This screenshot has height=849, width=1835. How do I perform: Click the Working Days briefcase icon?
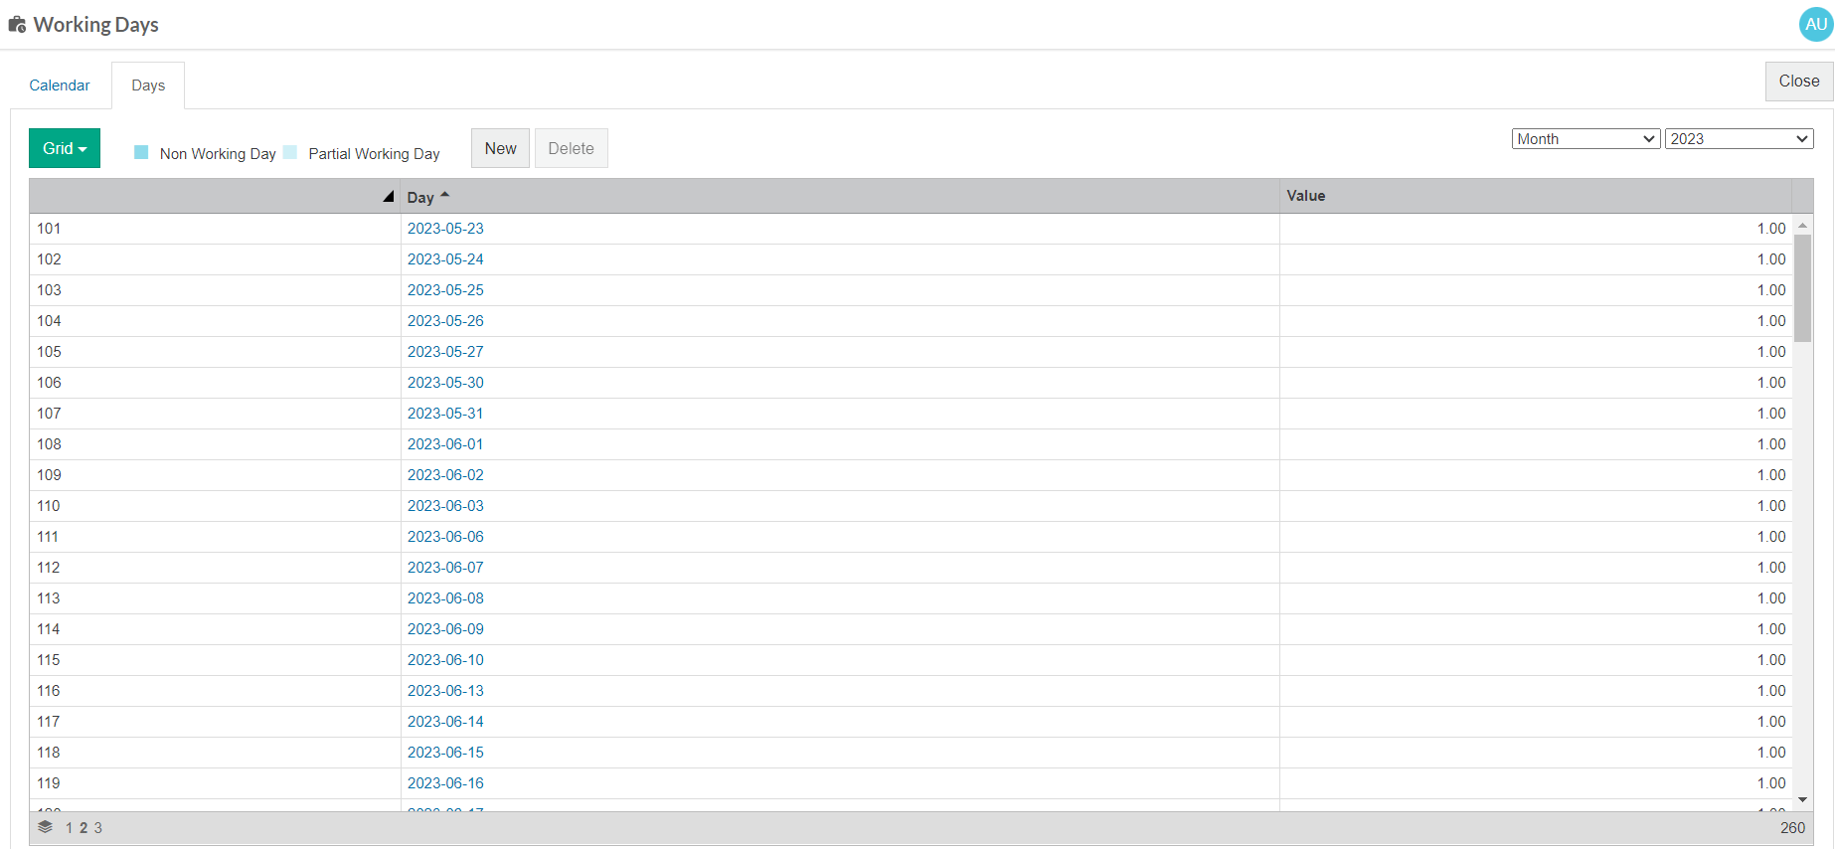[x=17, y=25]
